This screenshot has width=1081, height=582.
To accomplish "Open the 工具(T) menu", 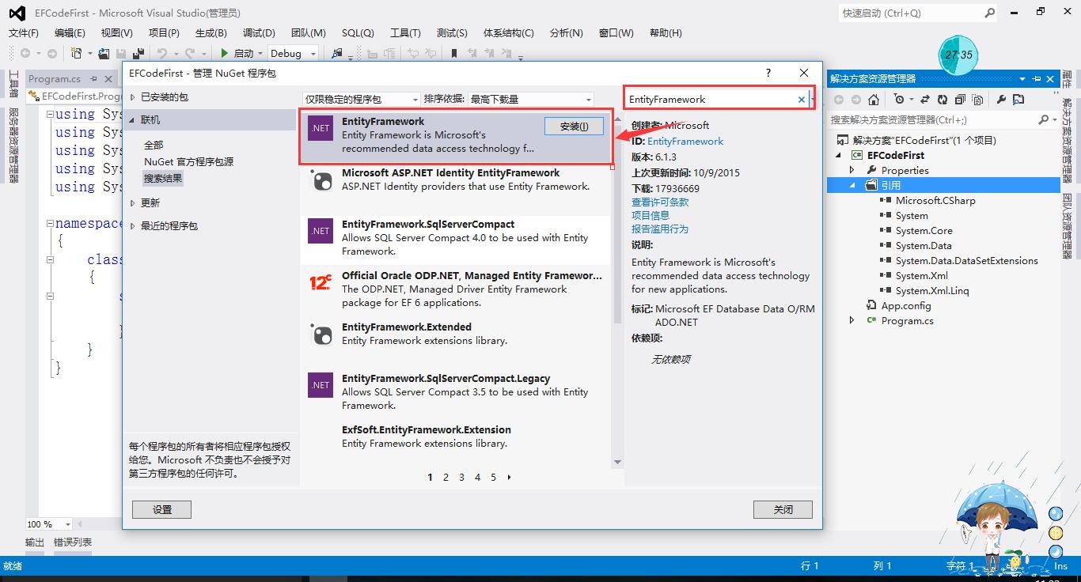I will click(405, 32).
